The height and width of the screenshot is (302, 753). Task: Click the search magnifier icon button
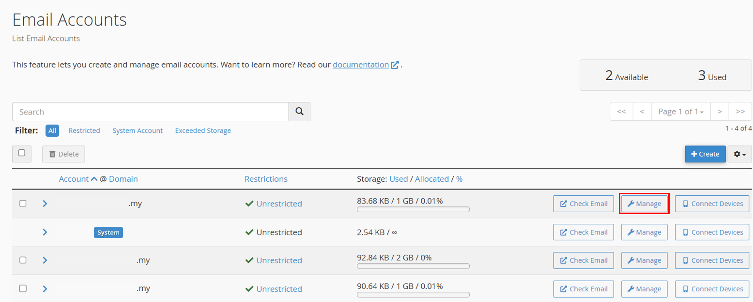(299, 112)
